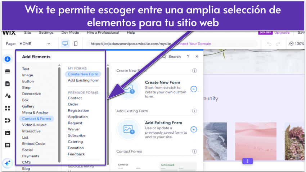The height and width of the screenshot is (172, 306).
Task: Click info icon next to Contact Forms
Action: (x=194, y=151)
